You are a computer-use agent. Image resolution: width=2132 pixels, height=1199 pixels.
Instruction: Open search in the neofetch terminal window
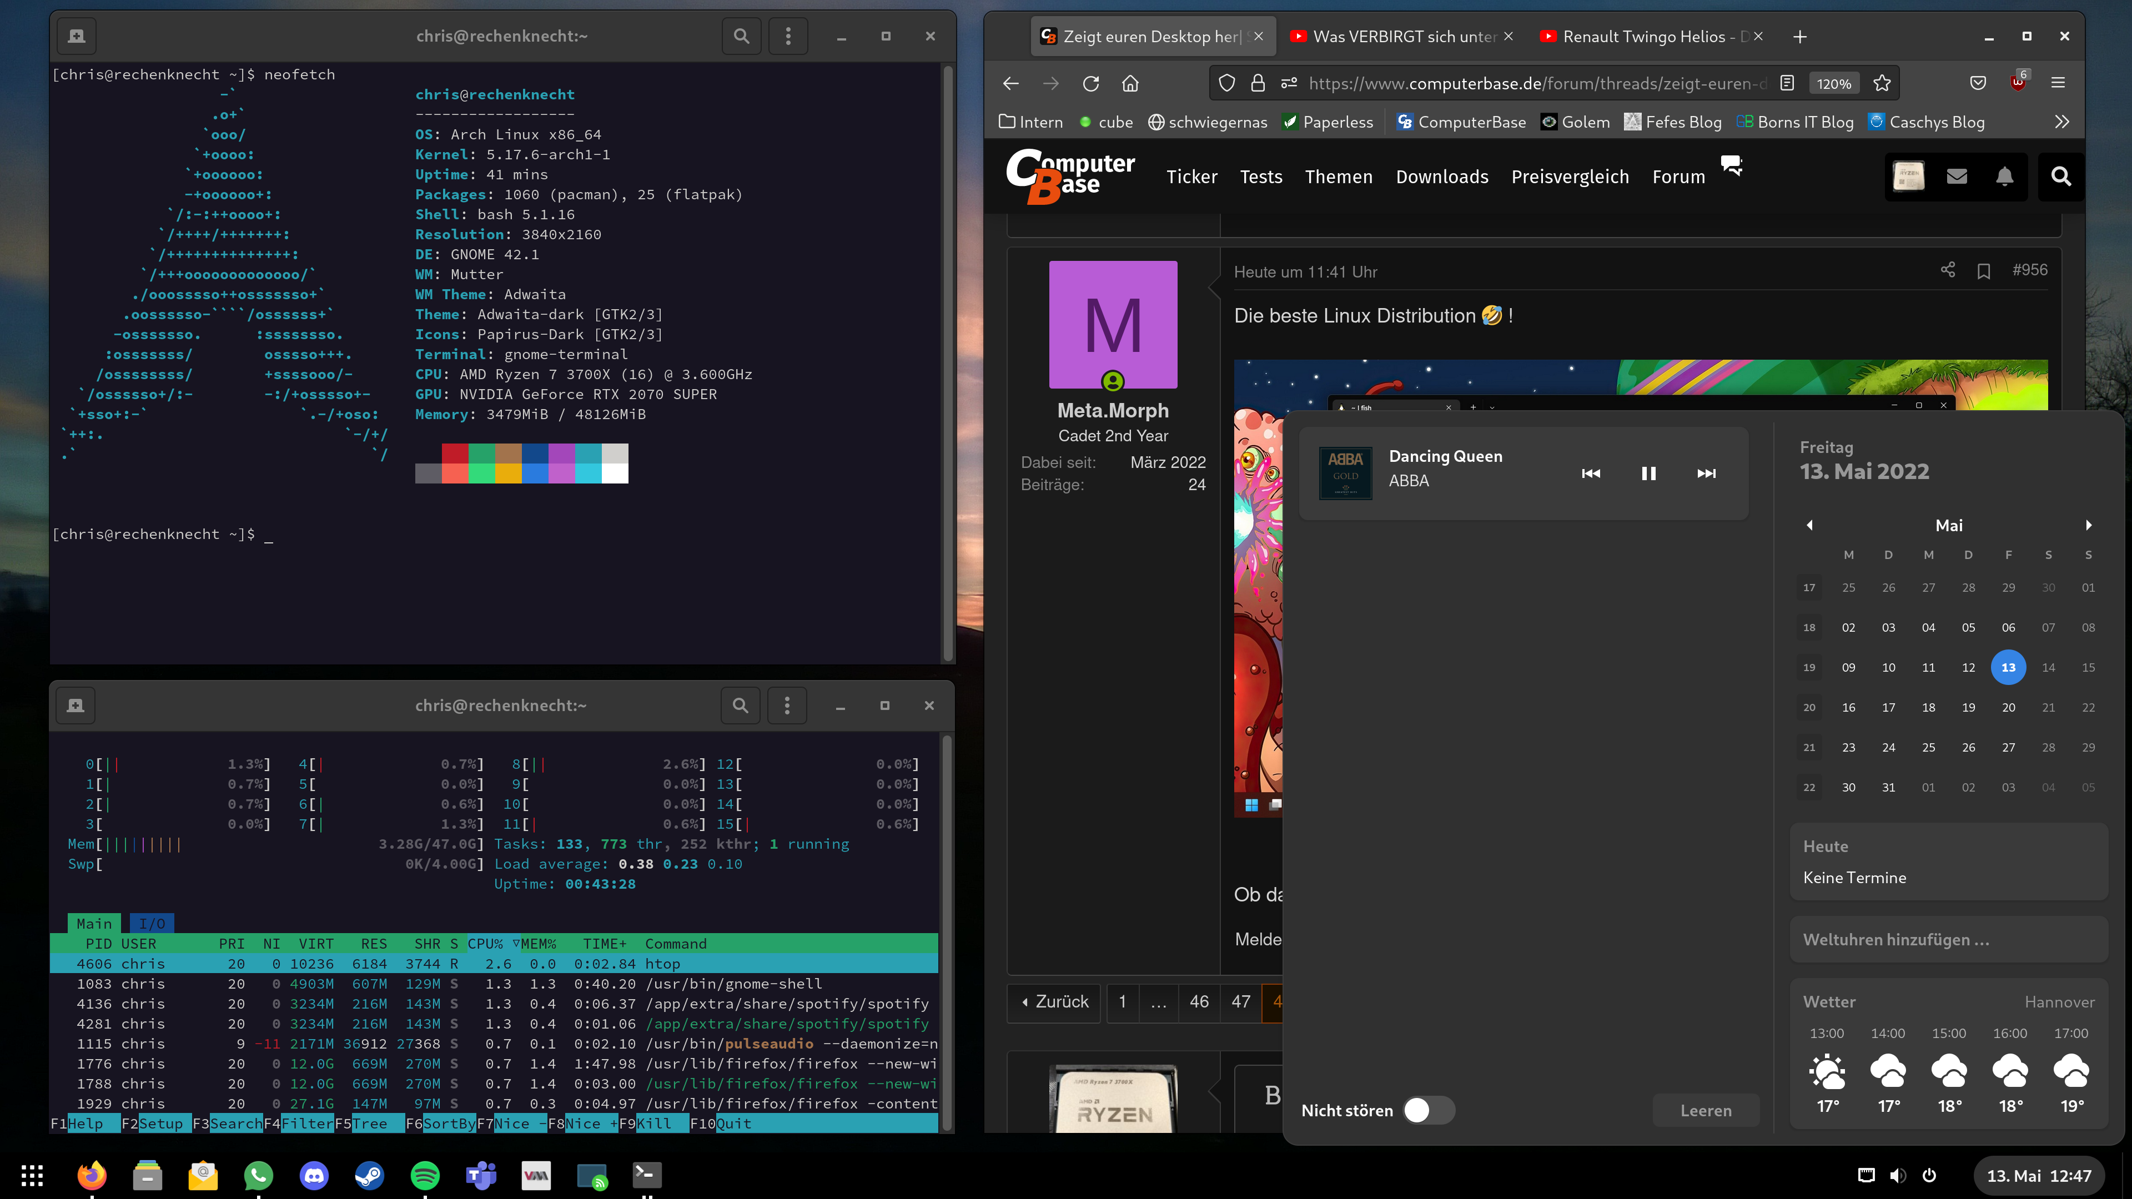point(742,36)
